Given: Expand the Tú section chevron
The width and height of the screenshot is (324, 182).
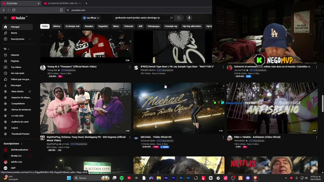Looking at the screenshot, I should 9,49.
